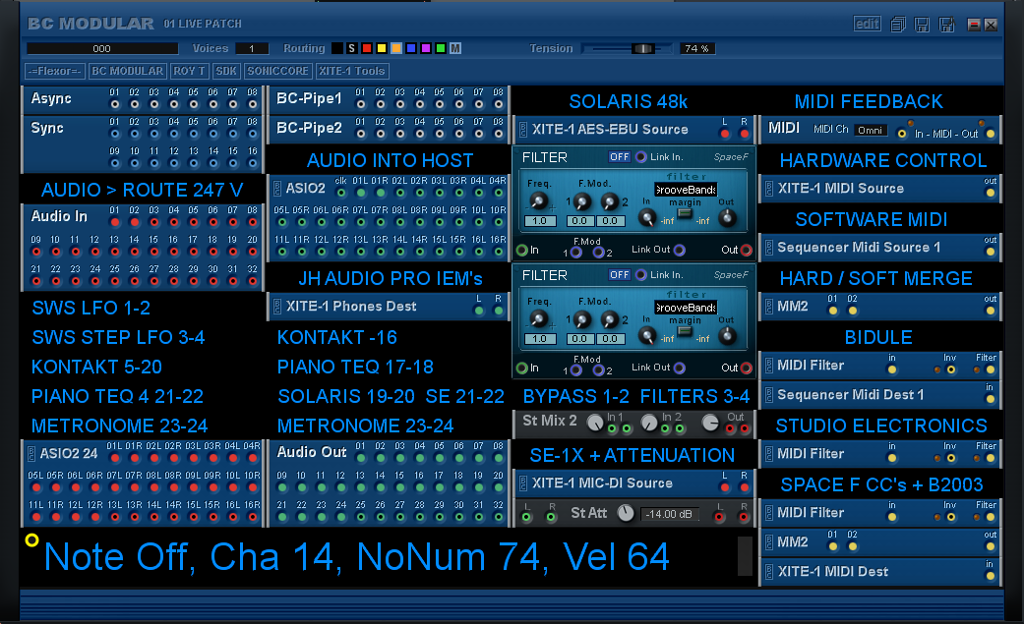
Task: Click the Note Off MIDI monitor readout
Action: point(356,557)
